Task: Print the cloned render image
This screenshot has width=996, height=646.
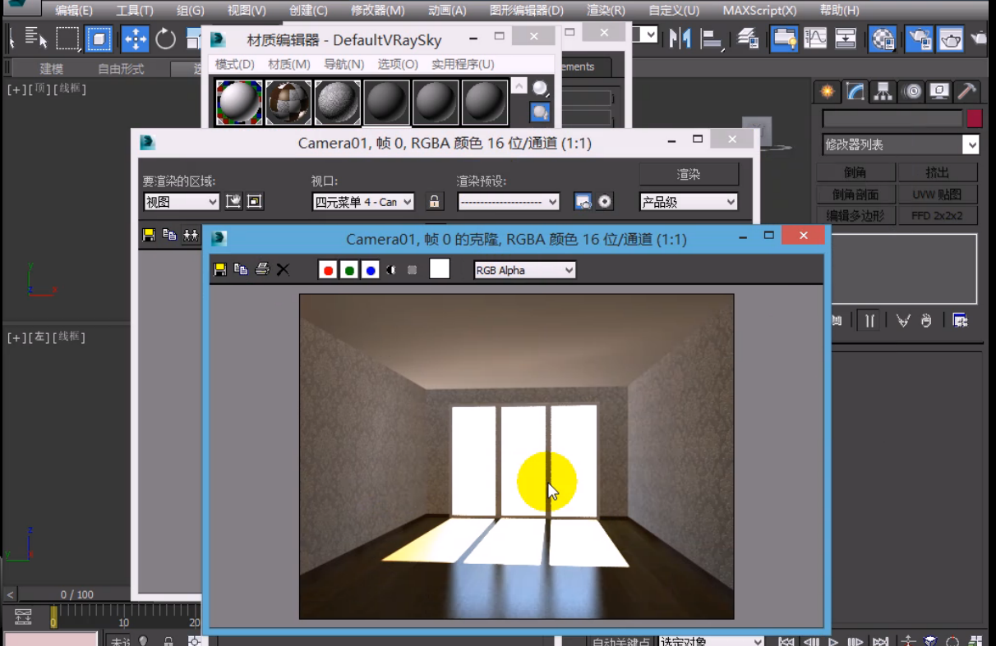Action: point(262,269)
